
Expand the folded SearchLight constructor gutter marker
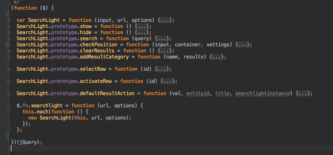pos(9,20)
